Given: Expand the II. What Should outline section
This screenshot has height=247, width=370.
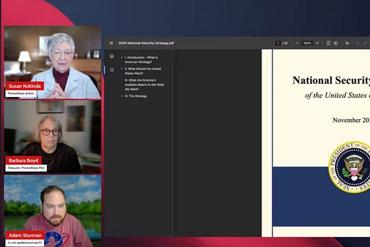Looking at the screenshot, I should coord(121,69).
